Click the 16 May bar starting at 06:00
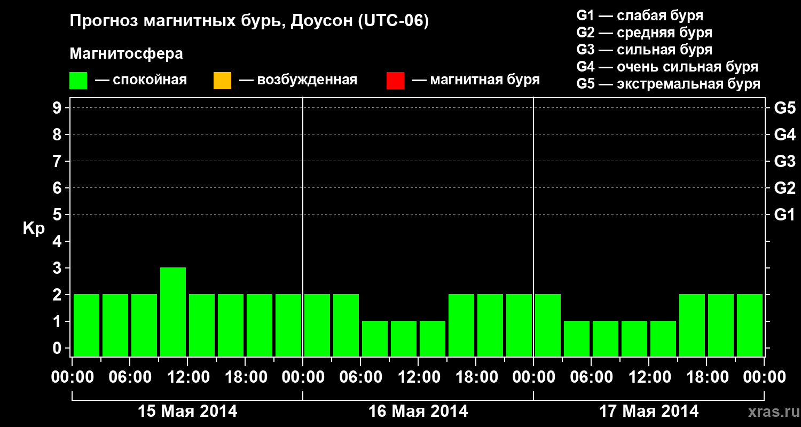 coord(375,338)
